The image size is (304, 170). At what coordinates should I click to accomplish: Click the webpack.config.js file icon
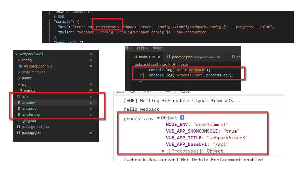pyautogui.click(x=21, y=66)
